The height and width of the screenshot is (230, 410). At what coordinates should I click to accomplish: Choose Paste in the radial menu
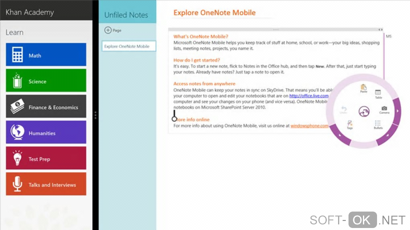(363, 89)
